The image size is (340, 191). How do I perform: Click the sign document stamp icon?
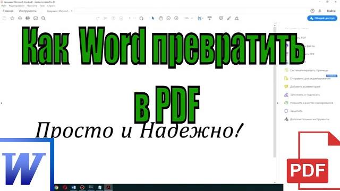coord(236,19)
